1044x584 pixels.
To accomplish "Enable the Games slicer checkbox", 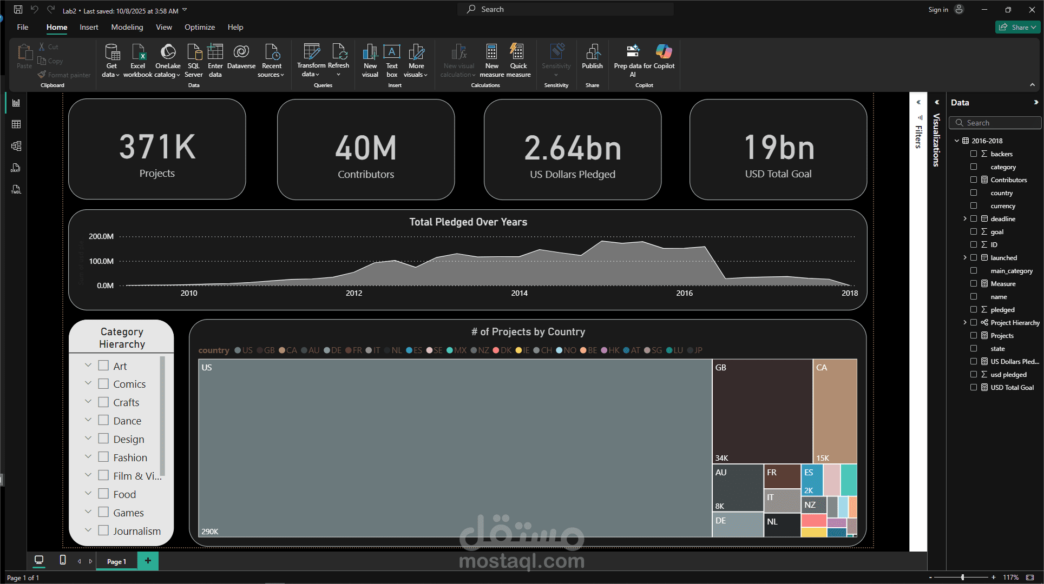I will click(103, 513).
